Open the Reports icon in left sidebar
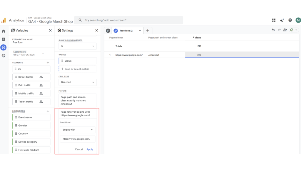 click(4, 39)
